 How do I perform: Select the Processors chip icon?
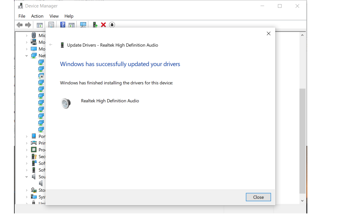coord(34,150)
